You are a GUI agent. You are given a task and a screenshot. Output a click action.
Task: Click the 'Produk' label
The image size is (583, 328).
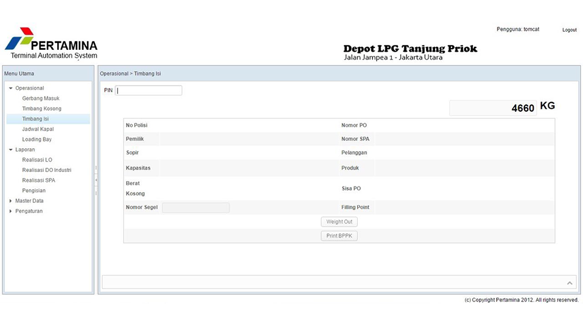pyautogui.click(x=350, y=168)
